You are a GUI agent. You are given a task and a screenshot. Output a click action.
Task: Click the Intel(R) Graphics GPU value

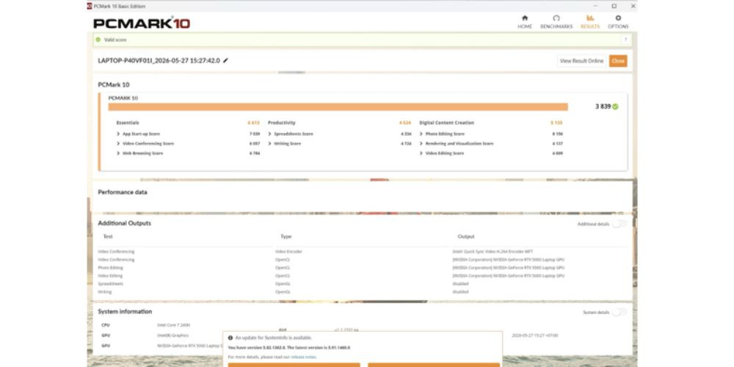pyautogui.click(x=172, y=335)
